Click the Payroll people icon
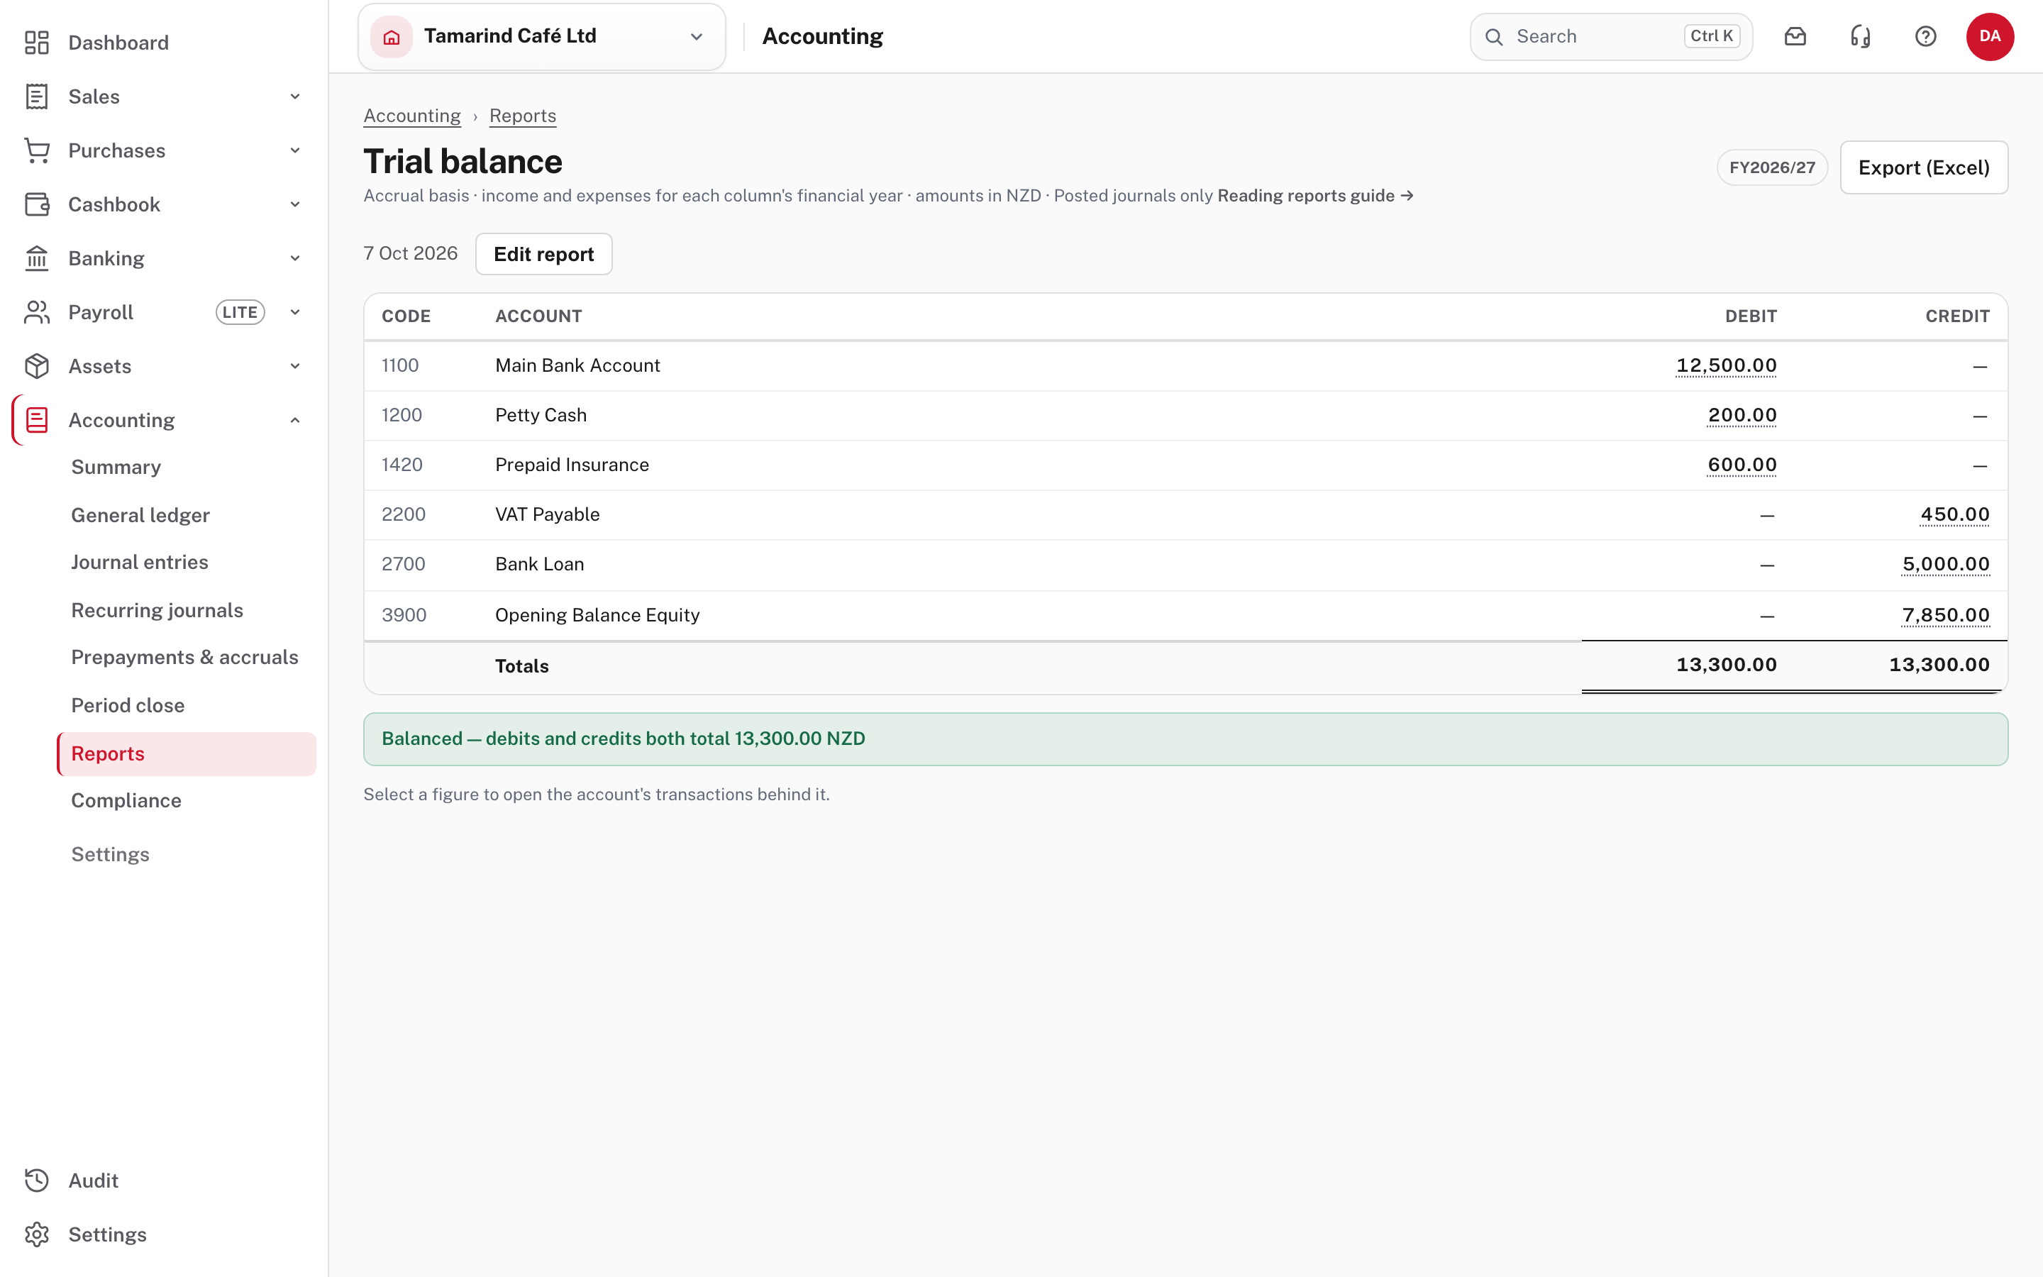Viewport: 2043px width, 1277px height. click(36, 312)
